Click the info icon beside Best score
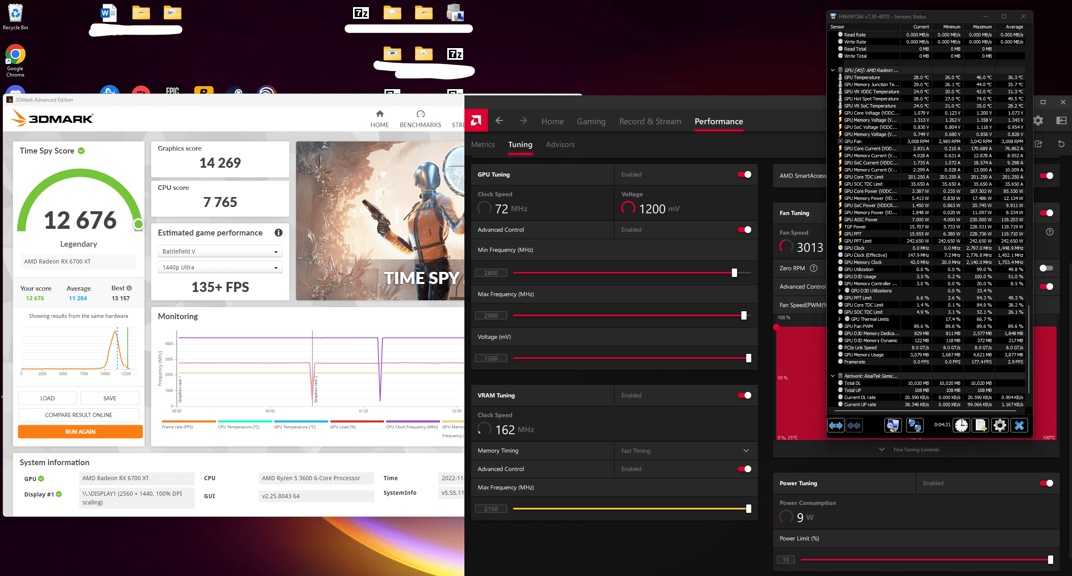 129,288
